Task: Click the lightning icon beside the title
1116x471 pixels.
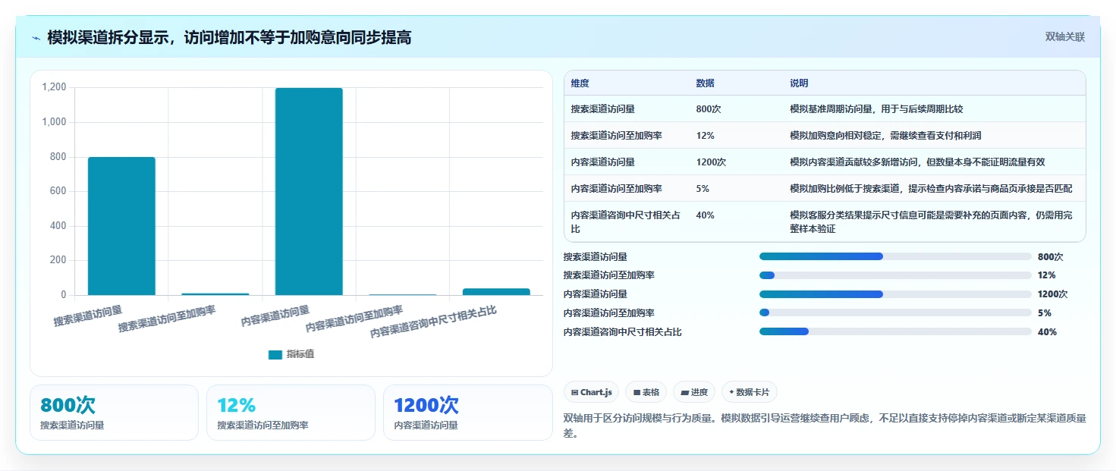Action: pyautogui.click(x=36, y=38)
